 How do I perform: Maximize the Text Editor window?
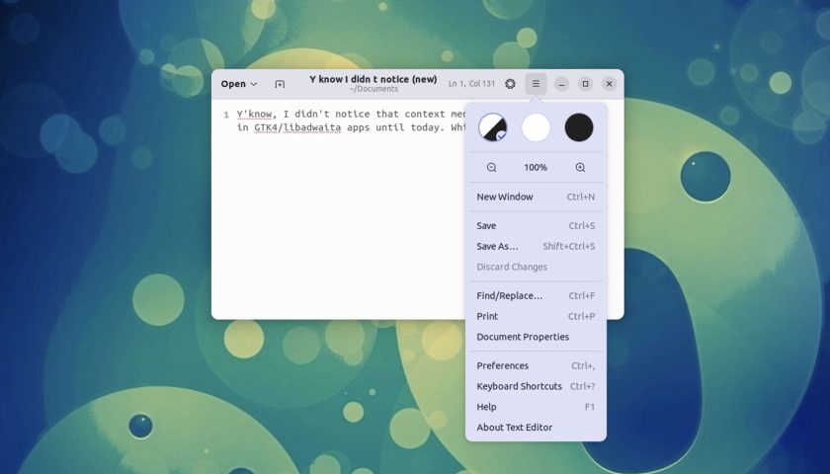tap(585, 84)
